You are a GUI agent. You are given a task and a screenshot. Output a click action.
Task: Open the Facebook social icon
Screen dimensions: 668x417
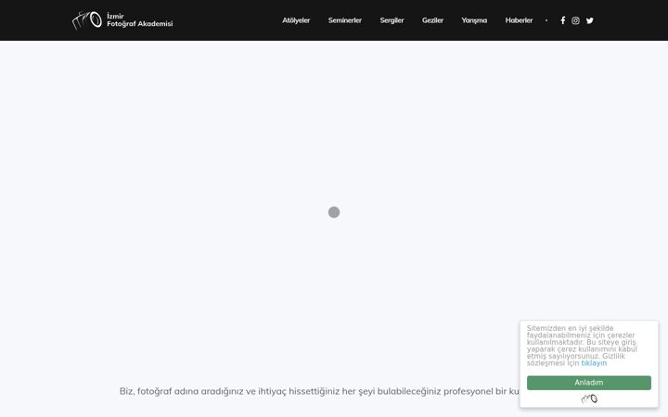click(x=563, y=20)
